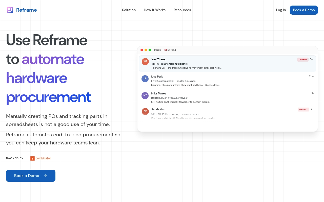Click the 1h timestamp
The width and height of the screenshot is (324, 202).
pyautogui.click(x=313, y=93)
